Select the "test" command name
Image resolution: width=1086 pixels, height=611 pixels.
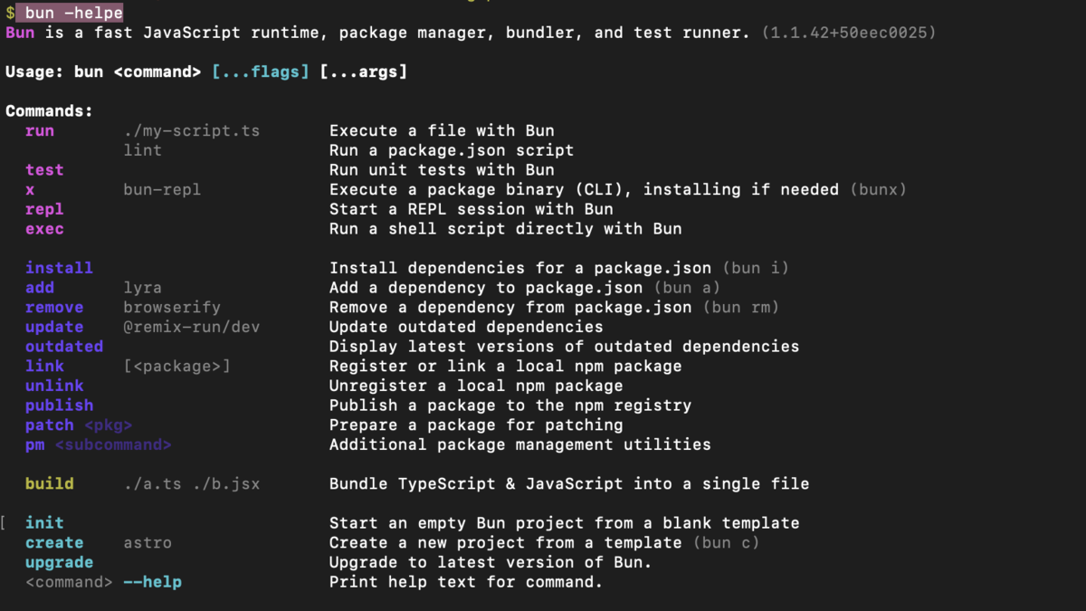point(44,170)
